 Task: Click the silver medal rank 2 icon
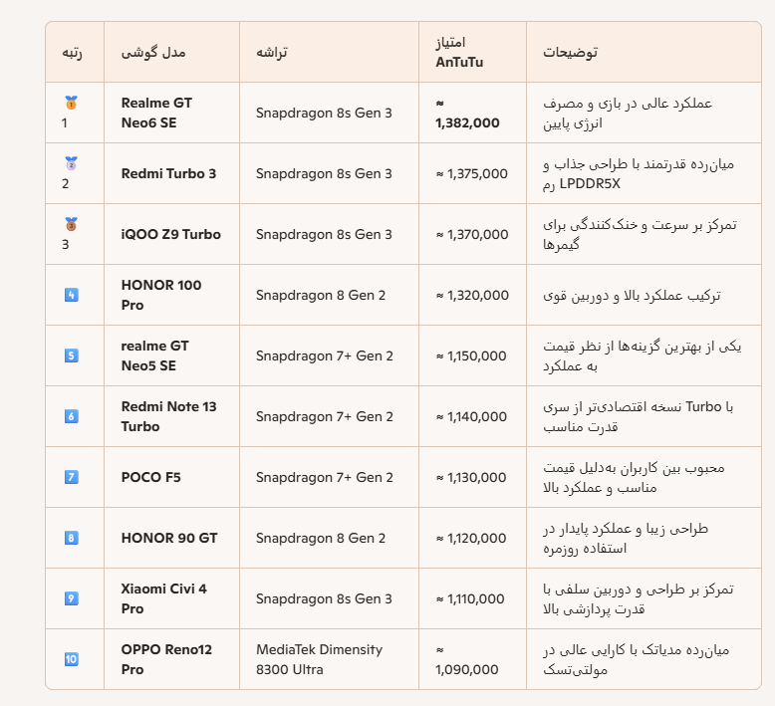[x=71, y=163]
